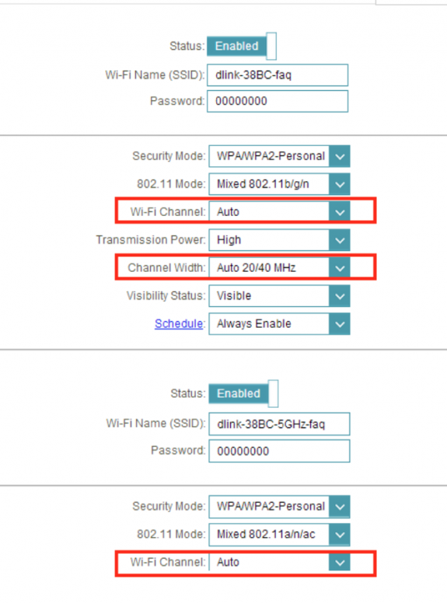Click the dlink-38BC-5GHz-faq SSID field
The width and height of the screenshot is (447, 603).
[x=279, y=424]
